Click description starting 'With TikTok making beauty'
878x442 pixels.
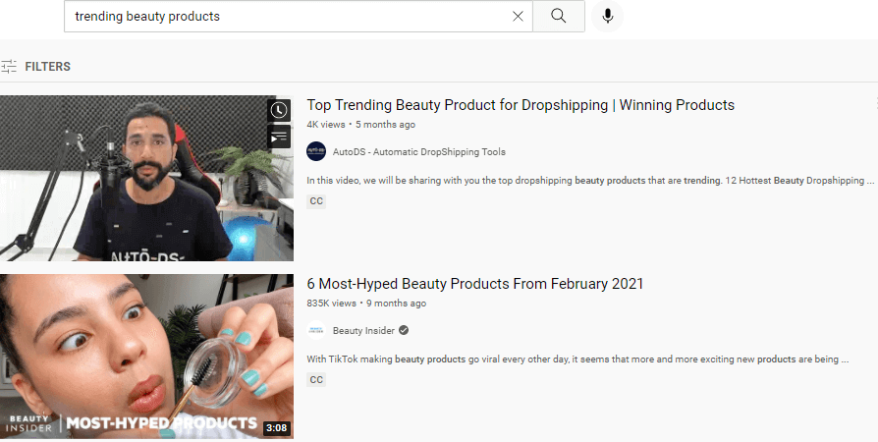577,359
